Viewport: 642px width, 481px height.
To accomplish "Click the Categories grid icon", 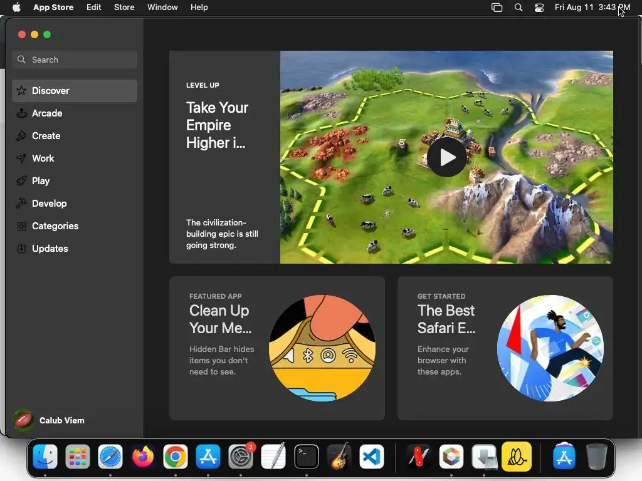I will [21, 225].
